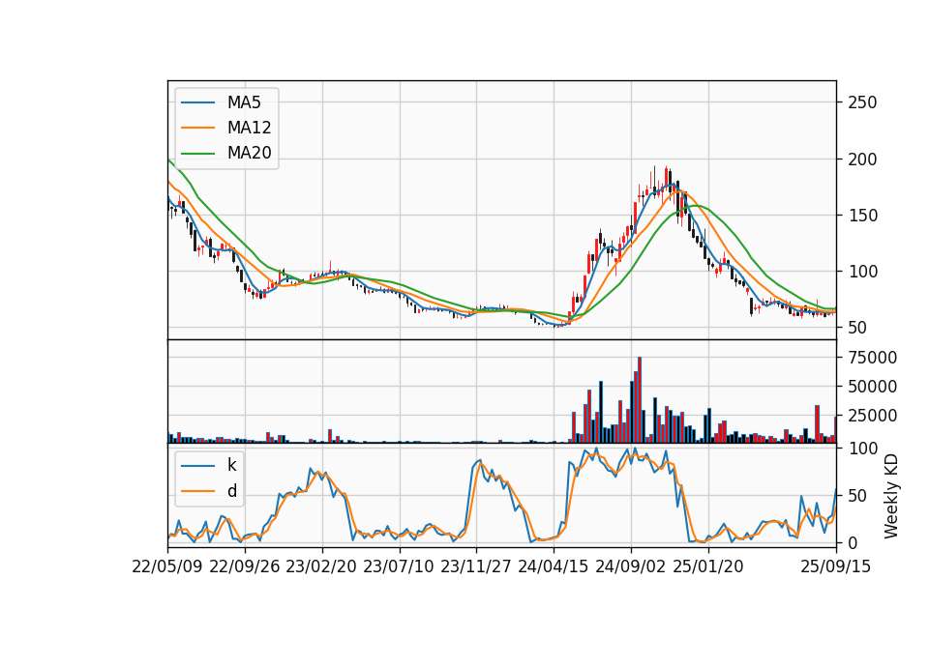Click the green MA20 legend line
The image size is (929, 667).
click(x=197, y=153)
